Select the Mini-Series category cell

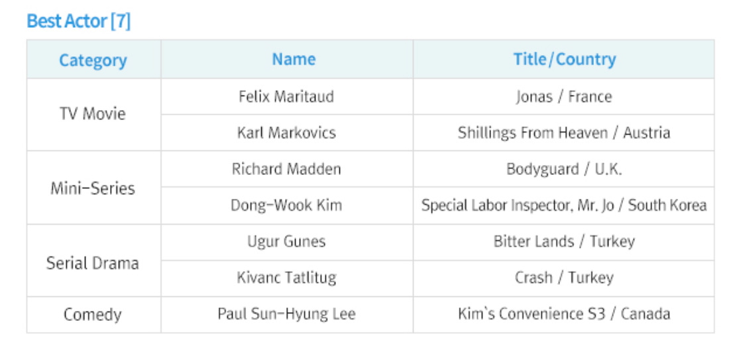pyautogui.click(x=93, y=188)
